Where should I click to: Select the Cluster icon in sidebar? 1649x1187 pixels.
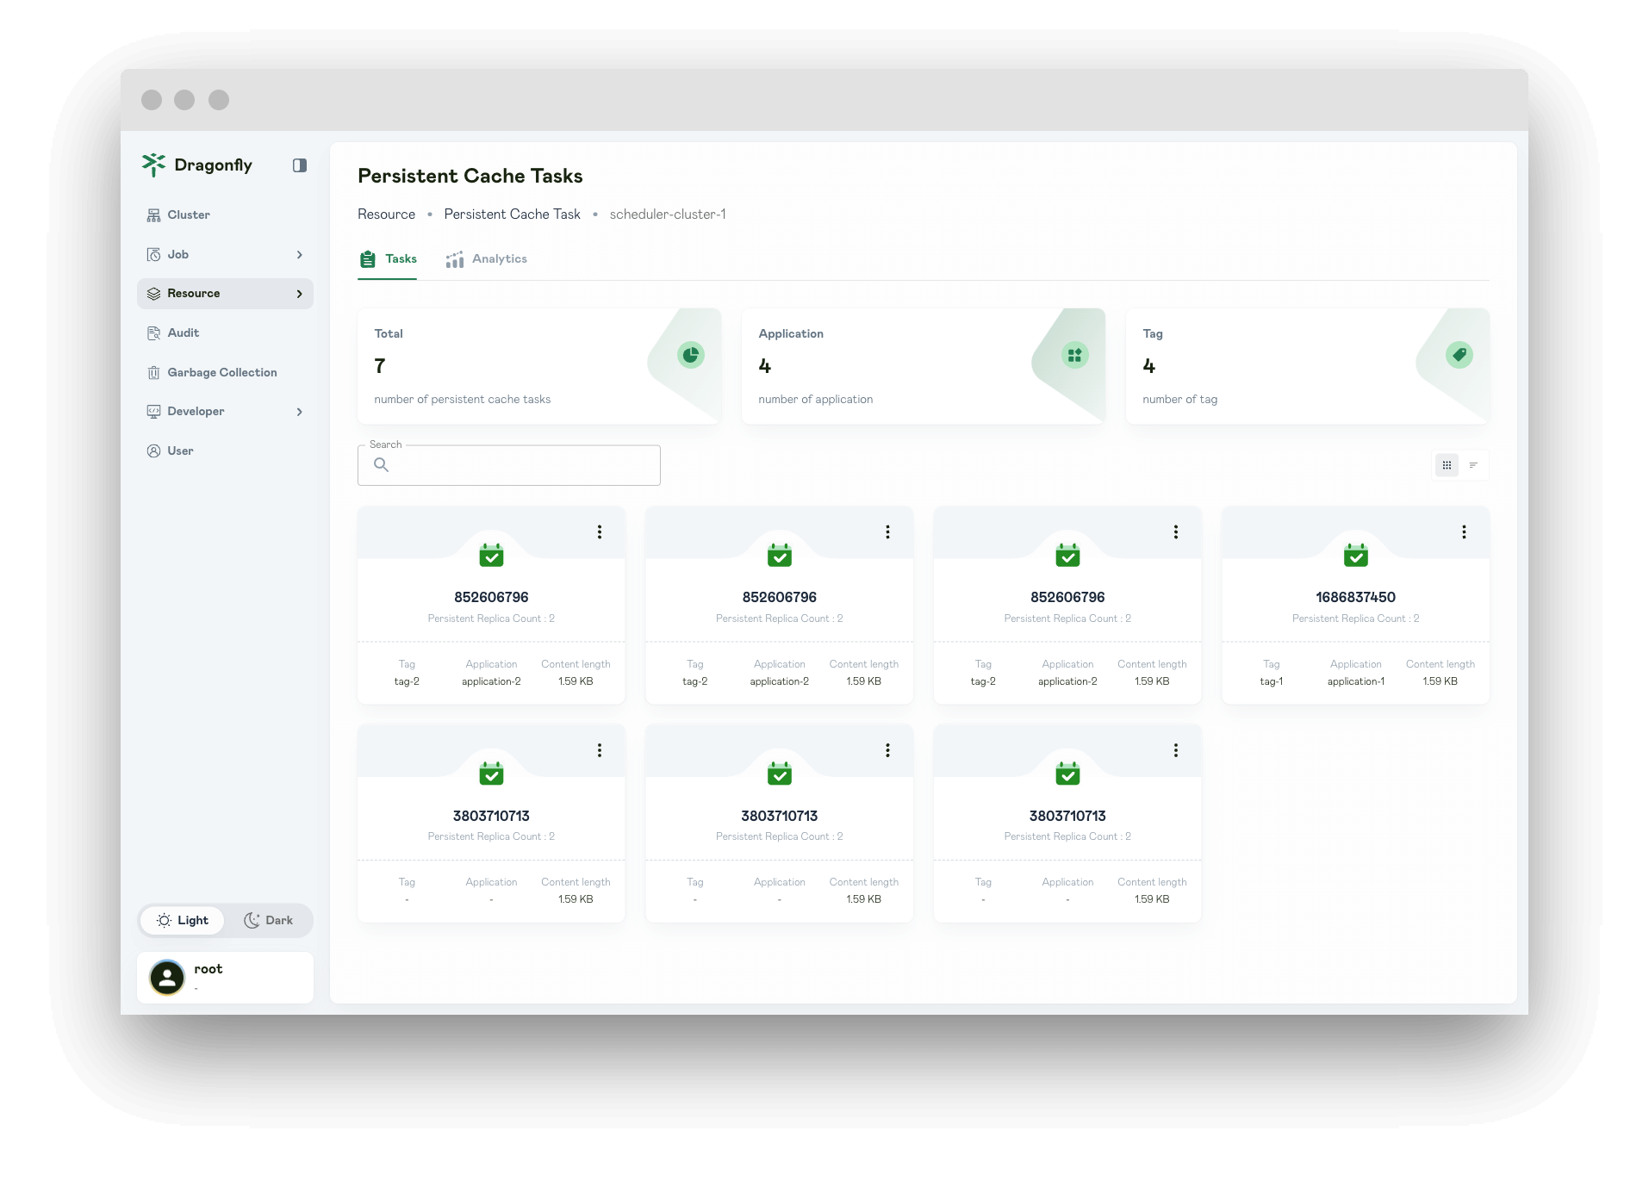(153, 214)
